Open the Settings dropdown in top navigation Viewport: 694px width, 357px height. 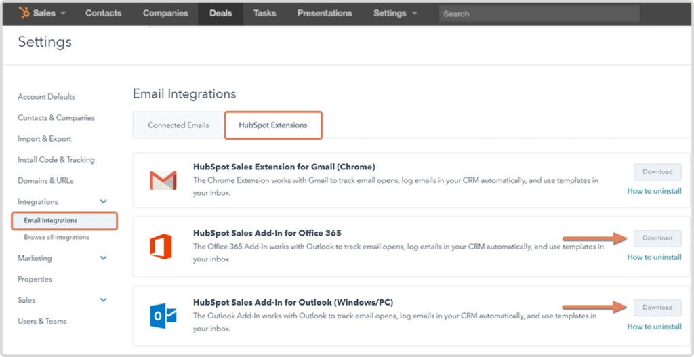click(x=395, y=14)
